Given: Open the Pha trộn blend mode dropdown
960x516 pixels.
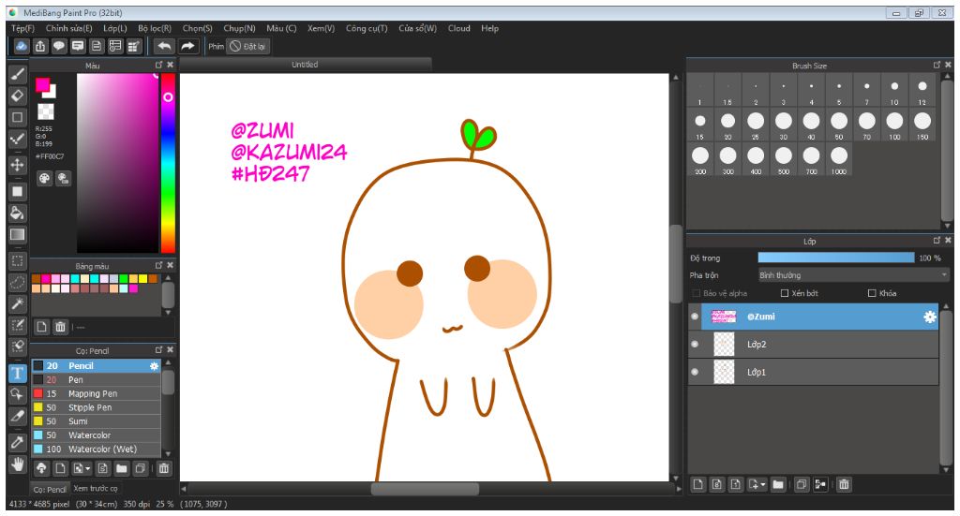Looking at the screenshot, I should [853, 275].
